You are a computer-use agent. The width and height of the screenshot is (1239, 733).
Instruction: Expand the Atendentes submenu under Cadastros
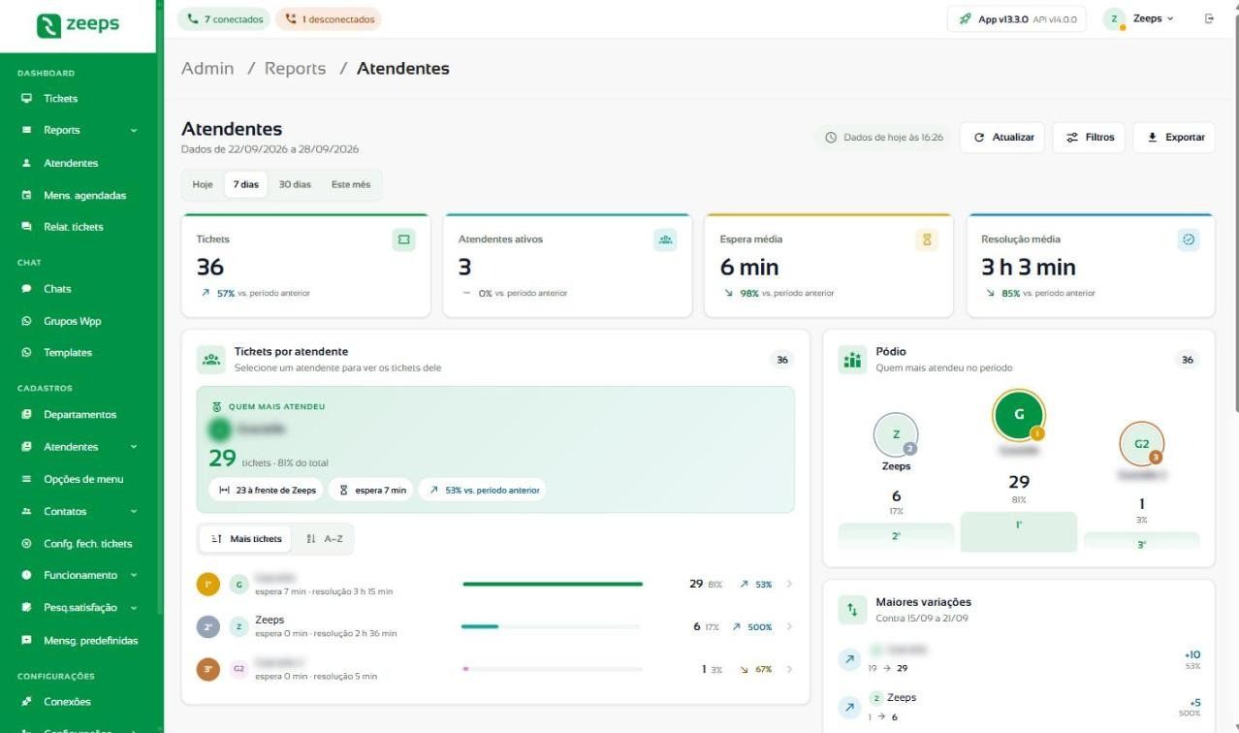point(134,447)
